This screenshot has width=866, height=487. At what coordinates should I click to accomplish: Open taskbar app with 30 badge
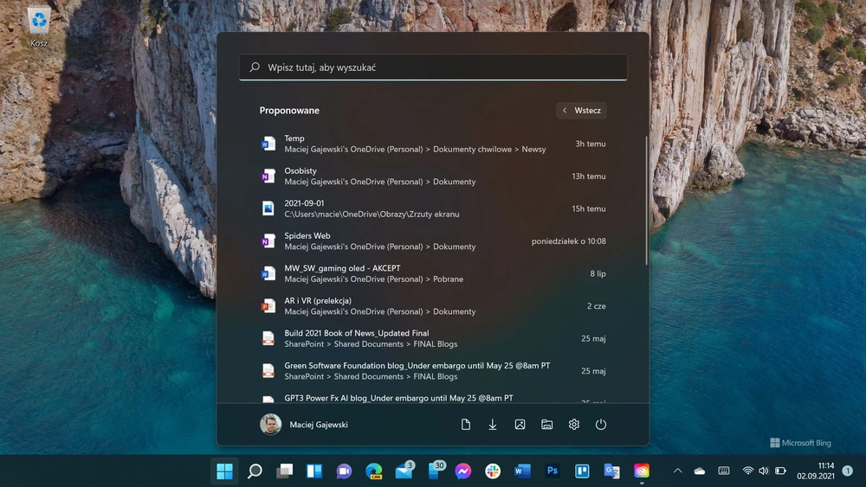[436, 471]
